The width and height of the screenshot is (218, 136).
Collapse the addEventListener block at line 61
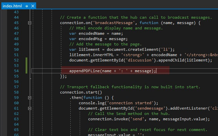coord(29,108)
